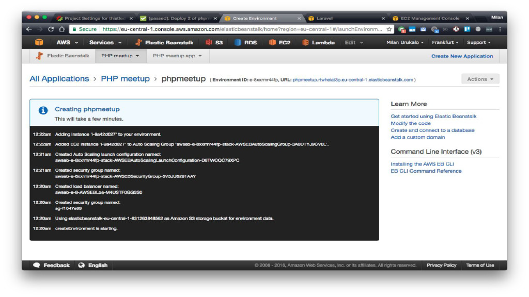529x297 pixels.
Task: Choose the English language button
Action: [93, 266]
